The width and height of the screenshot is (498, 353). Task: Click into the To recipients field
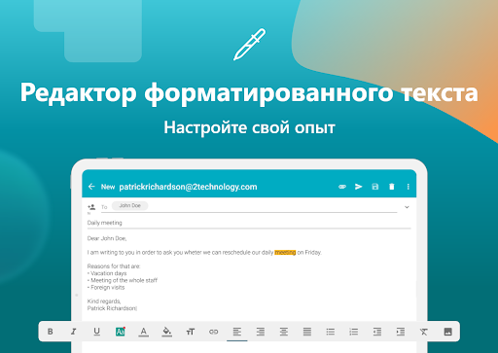[x=249, y=207]
